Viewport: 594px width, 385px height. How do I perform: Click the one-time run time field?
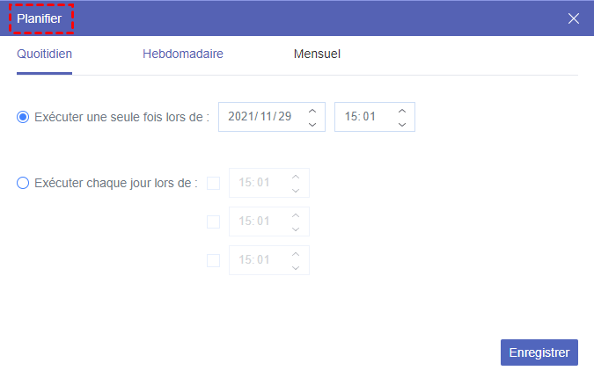pyautogui.click(x=363, y=117)
